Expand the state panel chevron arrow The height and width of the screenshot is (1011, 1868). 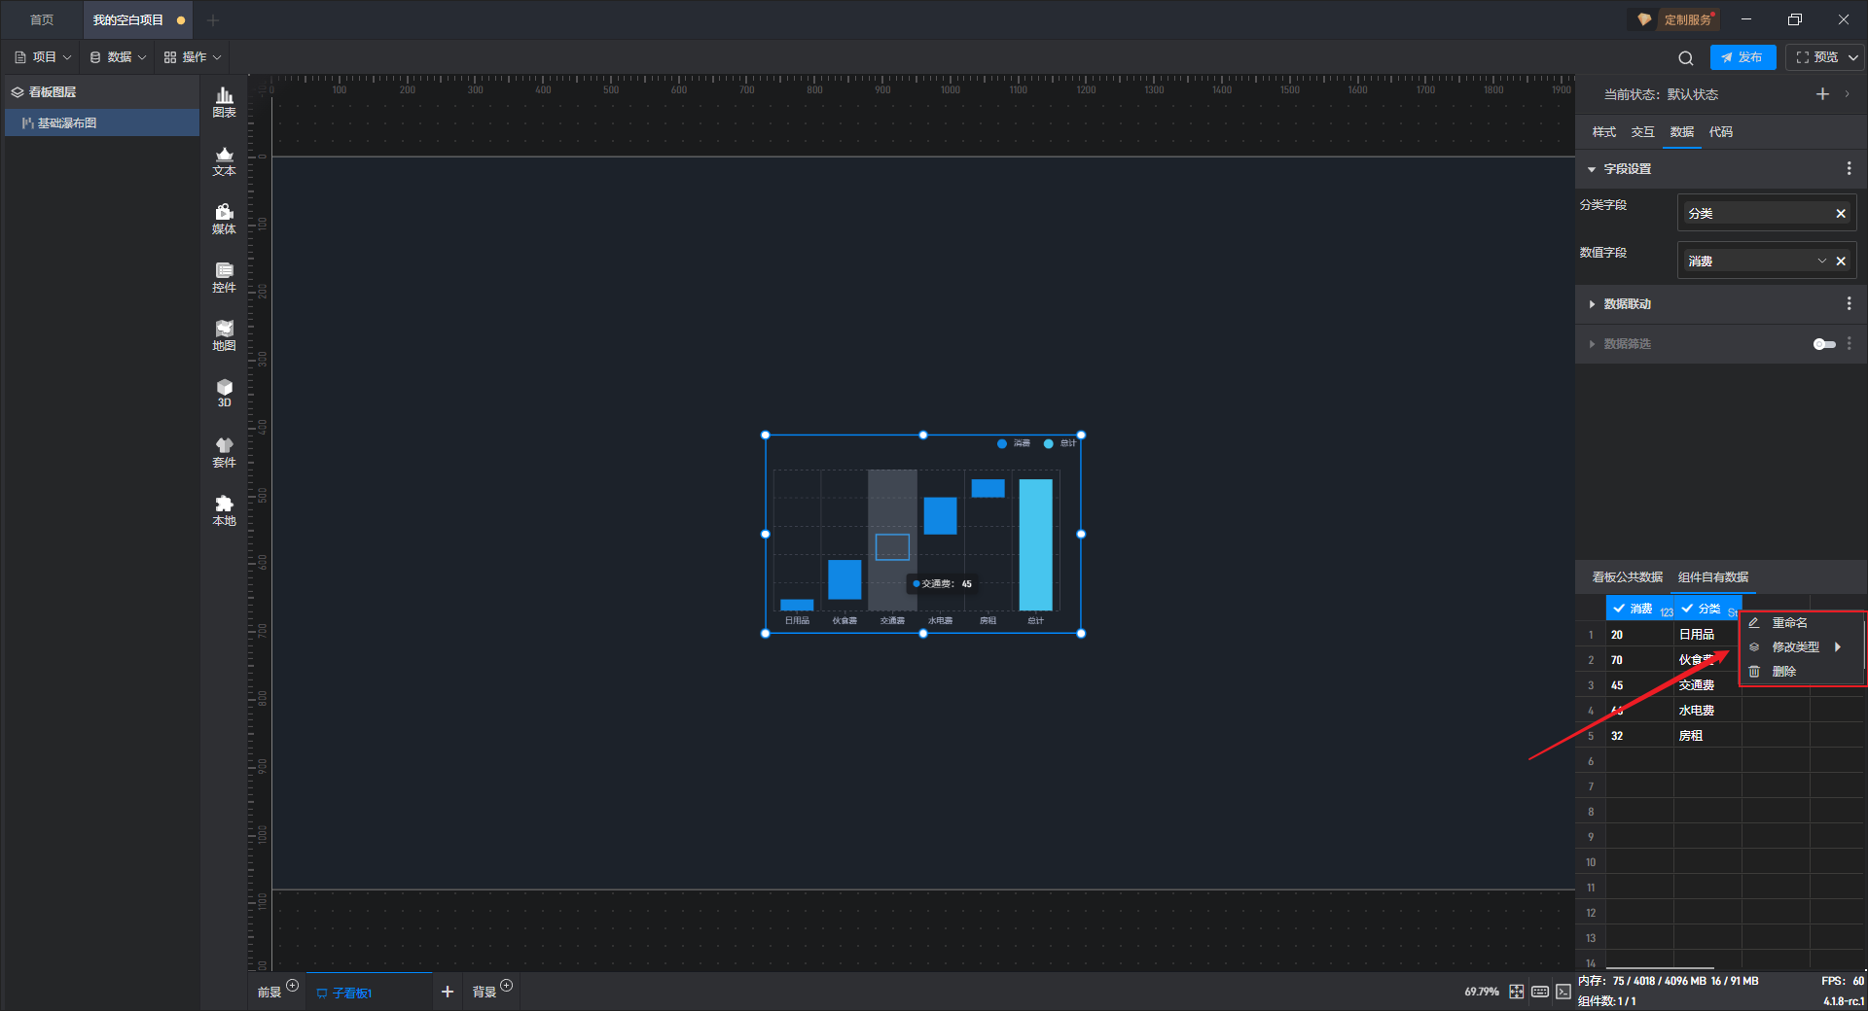point(1848,94)
